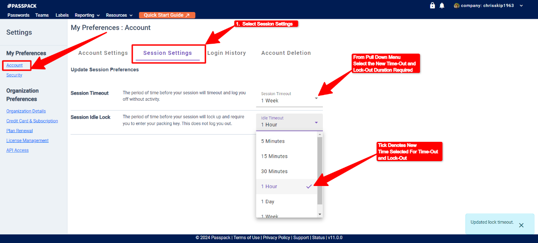Viewport: 538px width, 243px height.
Task: Open Privacy Policy in the footer
Action: point(277,237)
